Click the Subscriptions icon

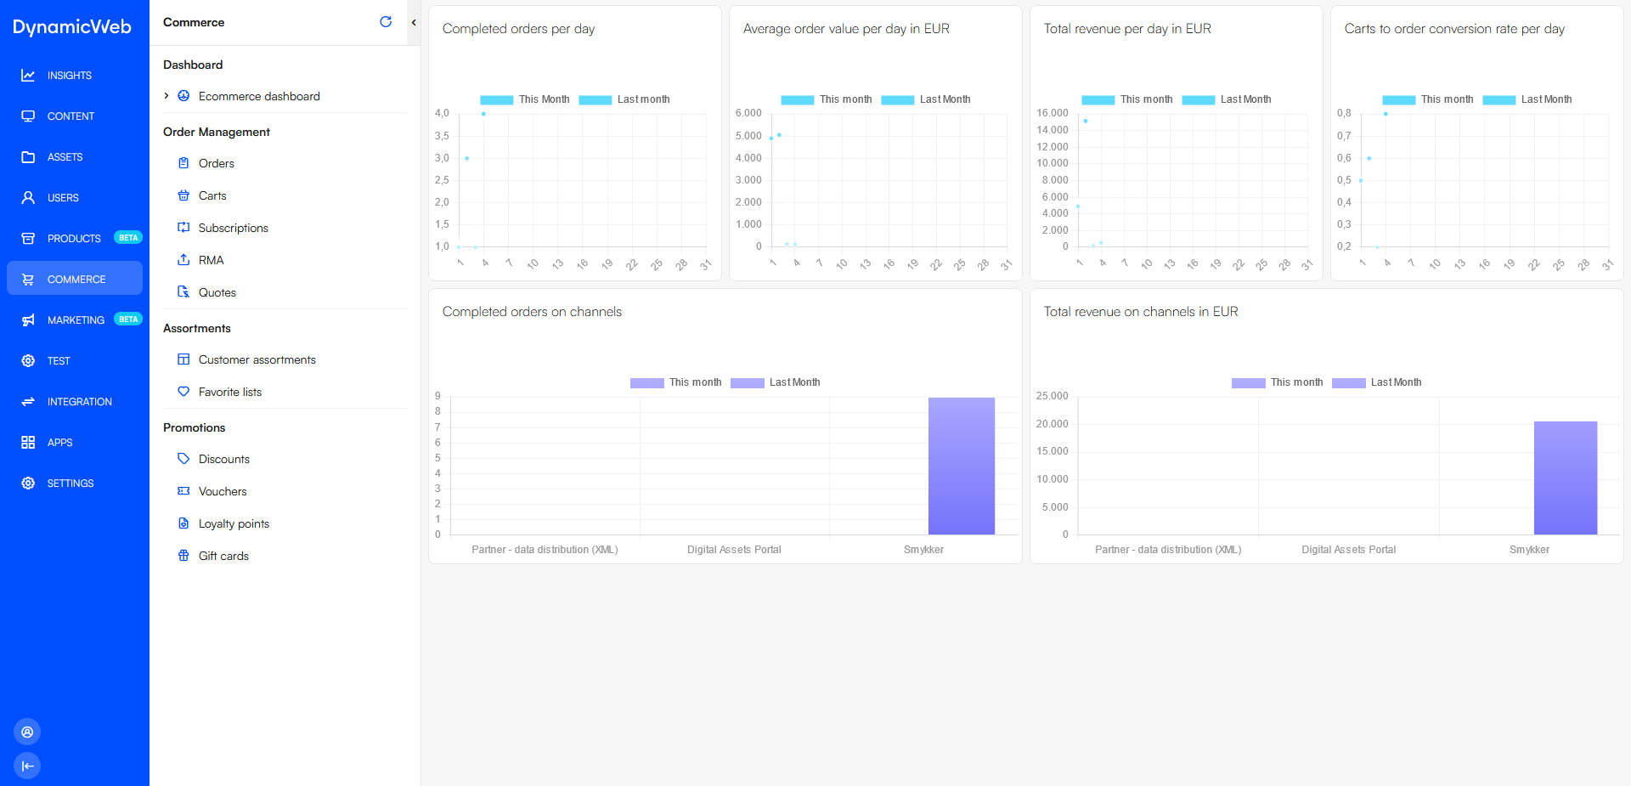click(183, 228)
